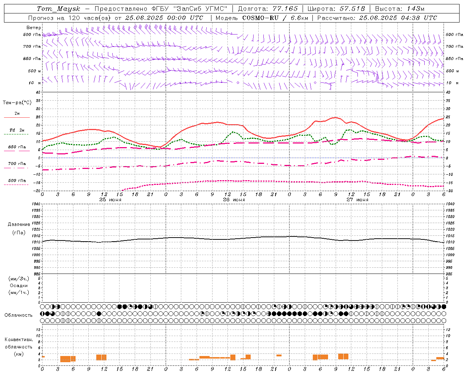Click the Осадки panel label
The image size is (465, 372).
click(x=19, y=286)
